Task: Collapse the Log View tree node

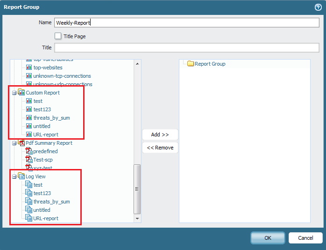Action: tap(14, 177)
